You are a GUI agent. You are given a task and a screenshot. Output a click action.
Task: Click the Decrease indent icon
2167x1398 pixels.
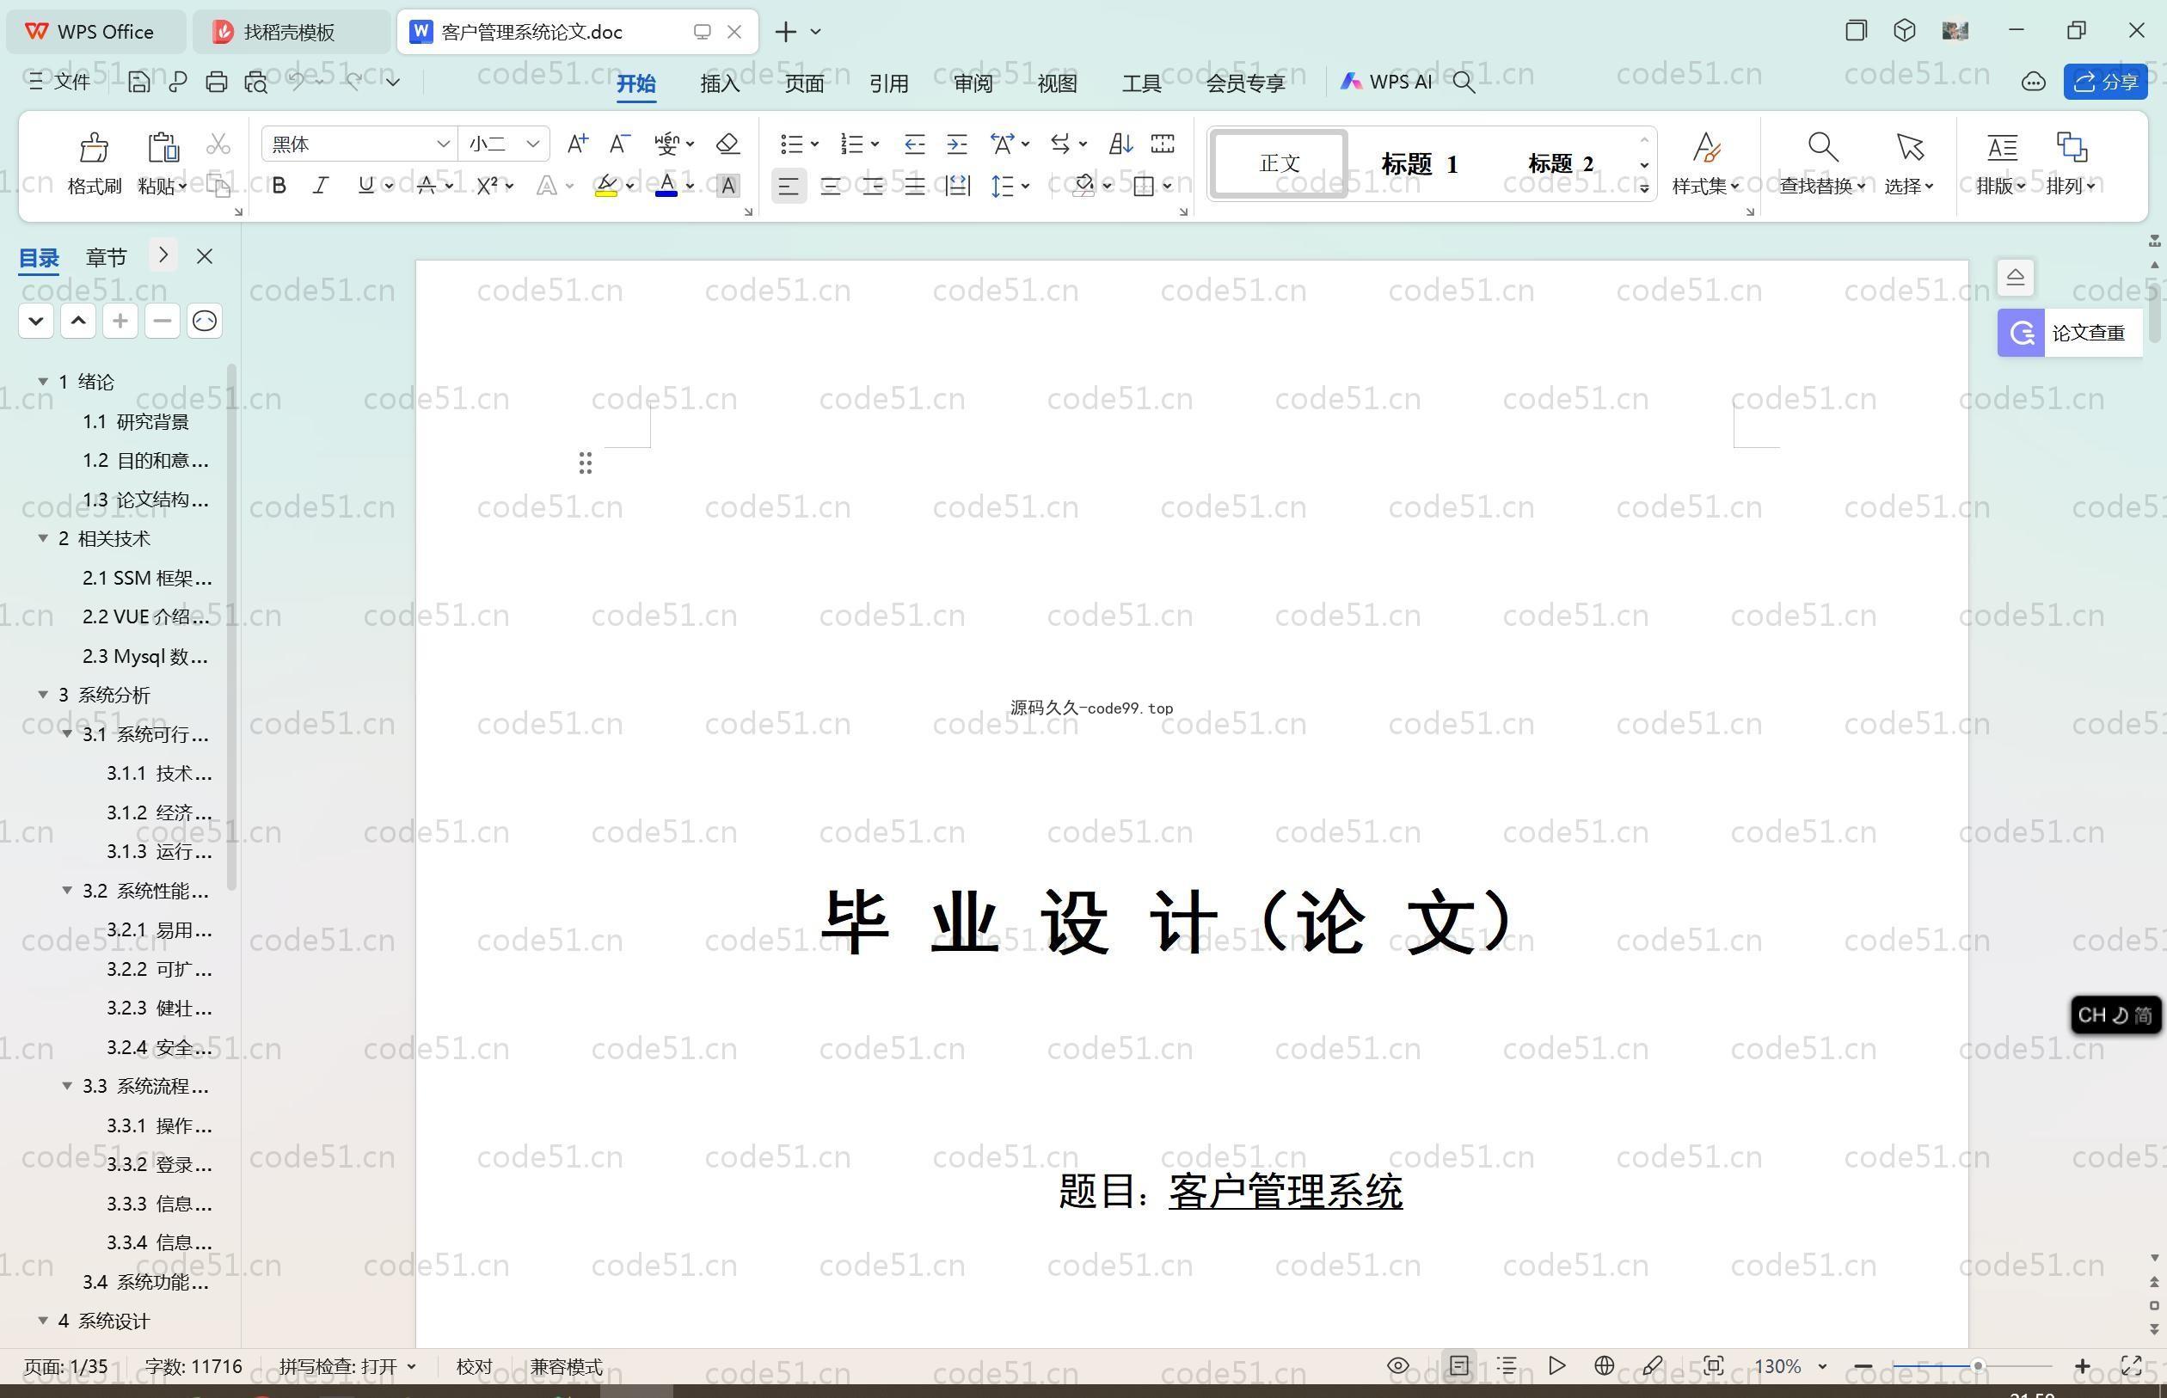pyautogui.click(x=914, y=144)
